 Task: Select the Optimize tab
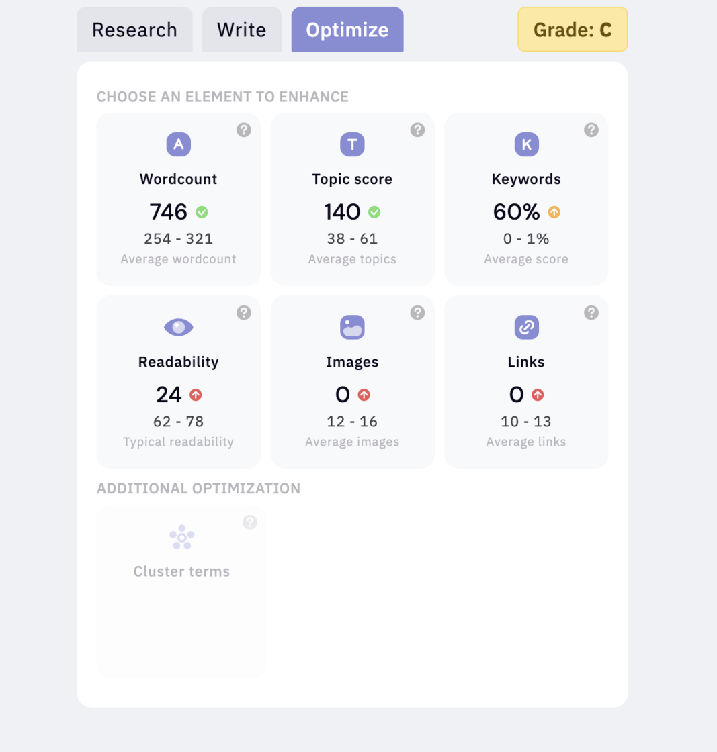click(347, 30)
